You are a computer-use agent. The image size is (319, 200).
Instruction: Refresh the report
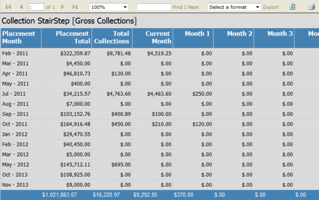[292, 7]
